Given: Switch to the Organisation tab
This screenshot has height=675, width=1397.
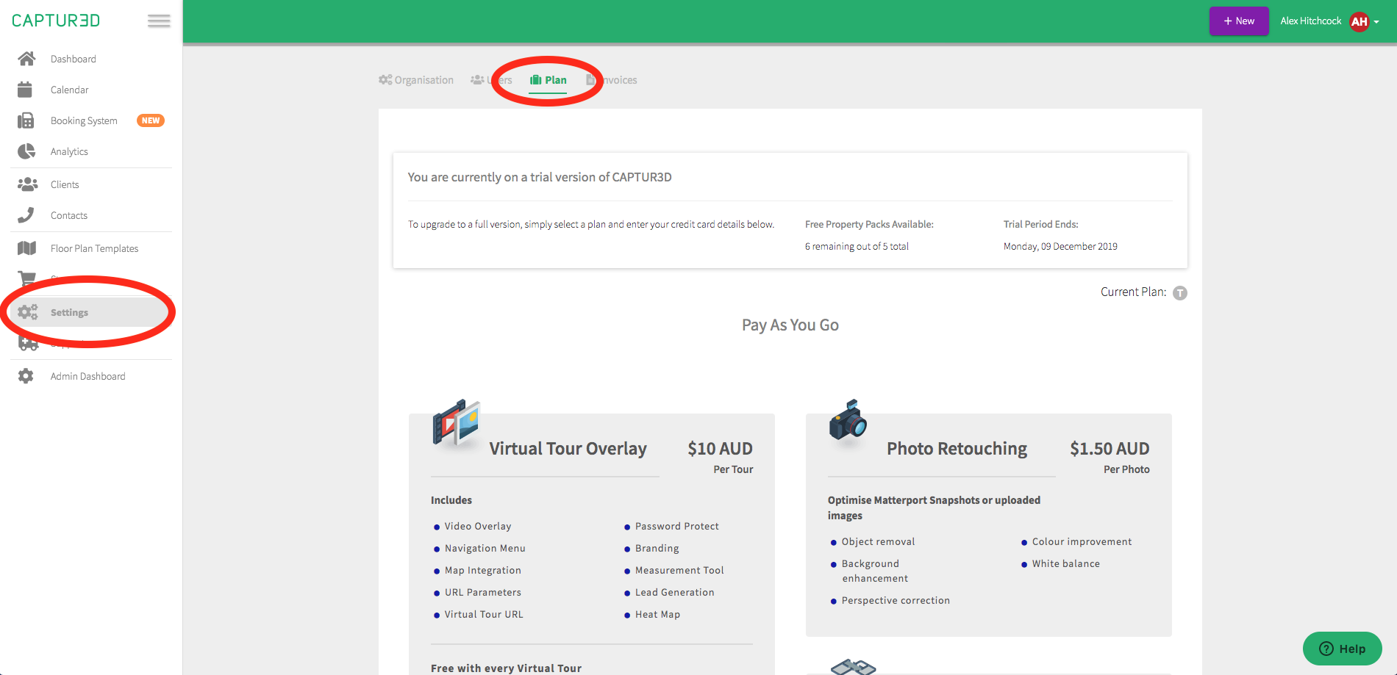Looking at the screenshot, I should point(416,80).
